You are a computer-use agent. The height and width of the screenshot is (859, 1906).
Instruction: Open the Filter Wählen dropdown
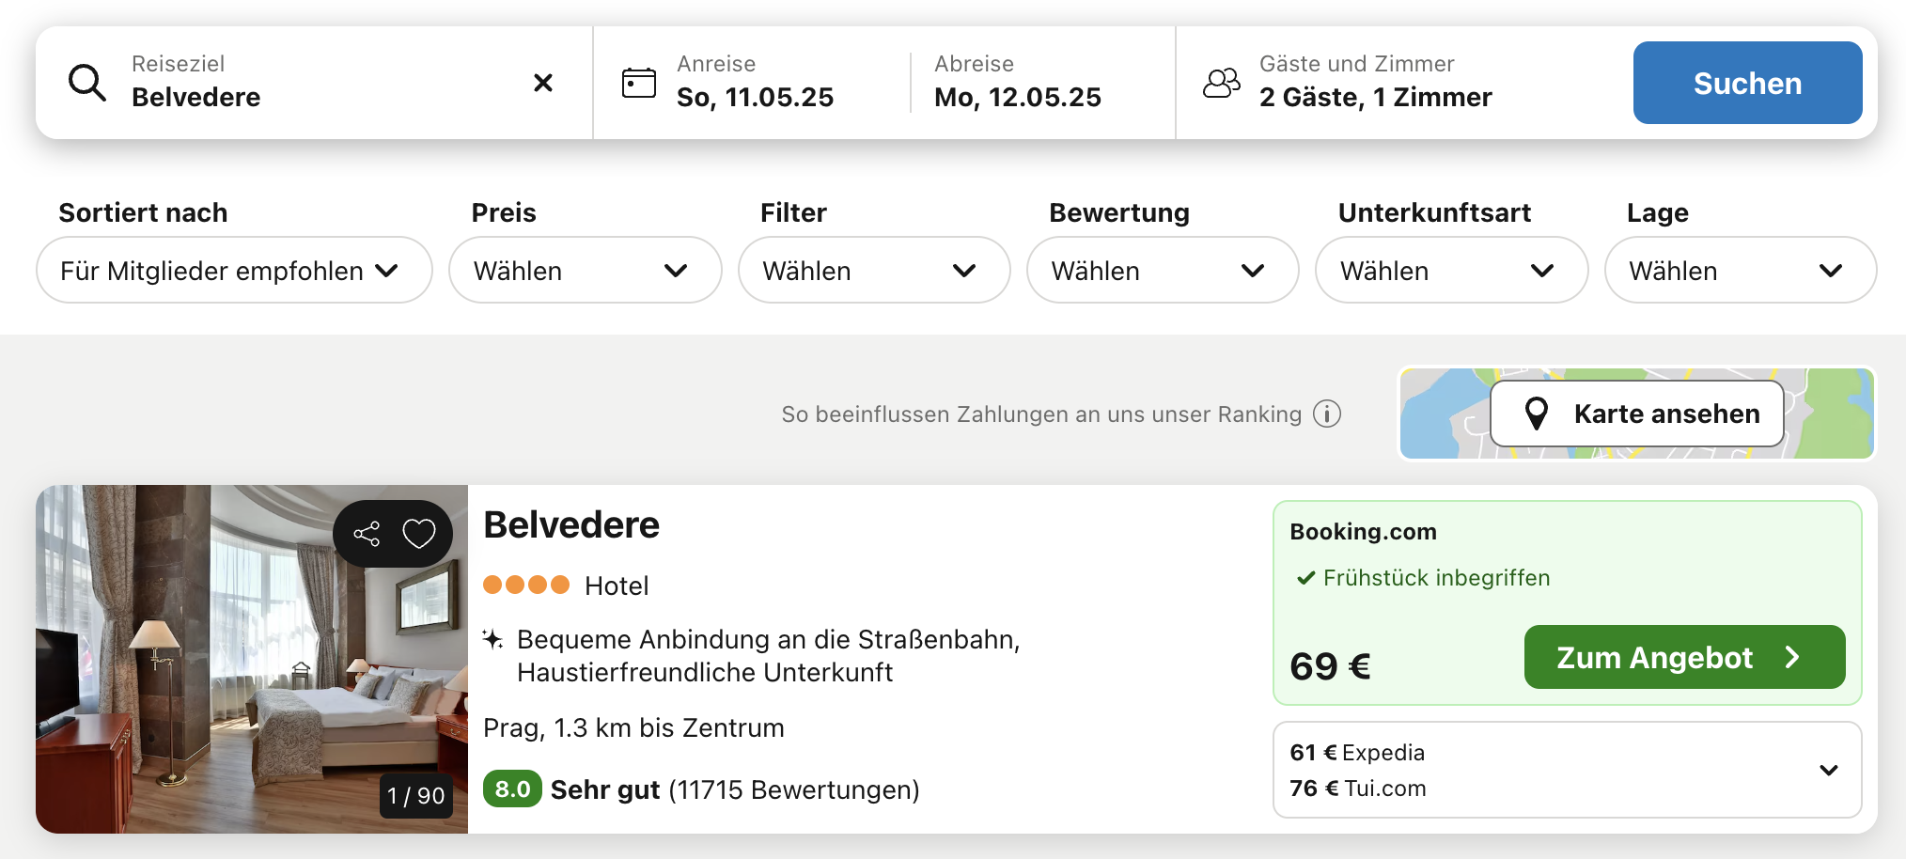(x=874, y=270)
